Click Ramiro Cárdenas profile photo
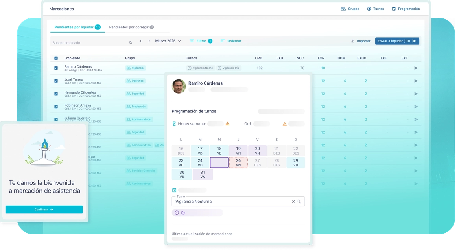Screen dimensions: 472x252 pos(179,86)
